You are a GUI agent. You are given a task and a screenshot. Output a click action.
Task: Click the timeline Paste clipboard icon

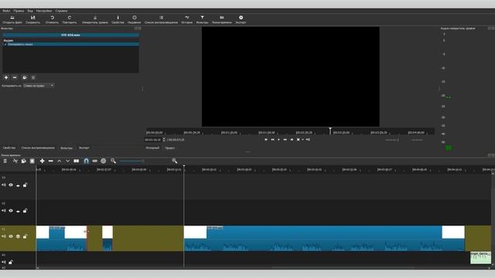pyautogui.click(x=32, y=161)
